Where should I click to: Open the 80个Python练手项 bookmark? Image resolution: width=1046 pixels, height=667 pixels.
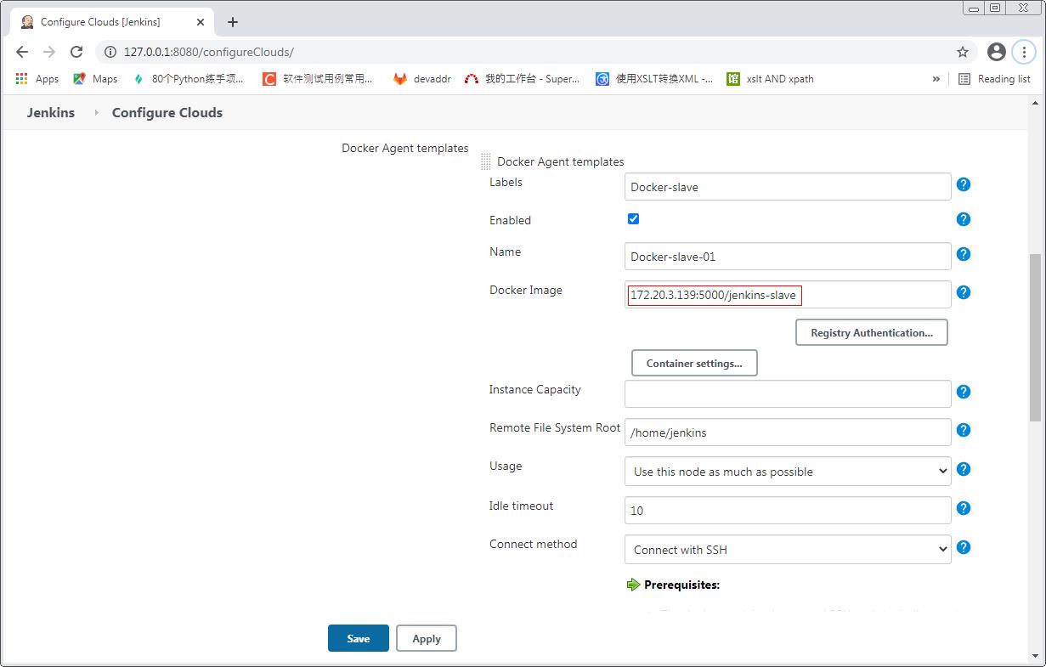pyautogui.click(x=188, y=79)
